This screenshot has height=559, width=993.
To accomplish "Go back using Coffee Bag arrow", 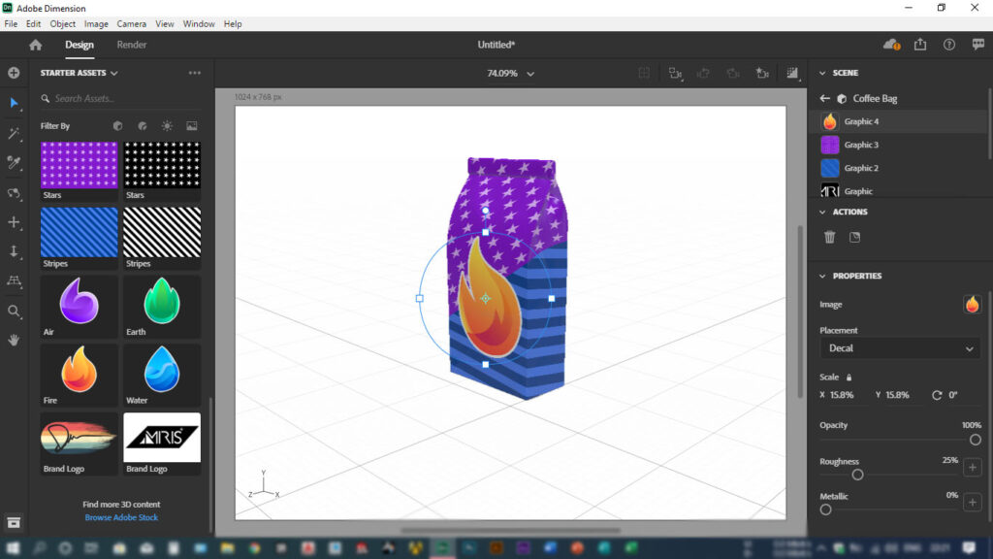I will click(x=824, y=98).
